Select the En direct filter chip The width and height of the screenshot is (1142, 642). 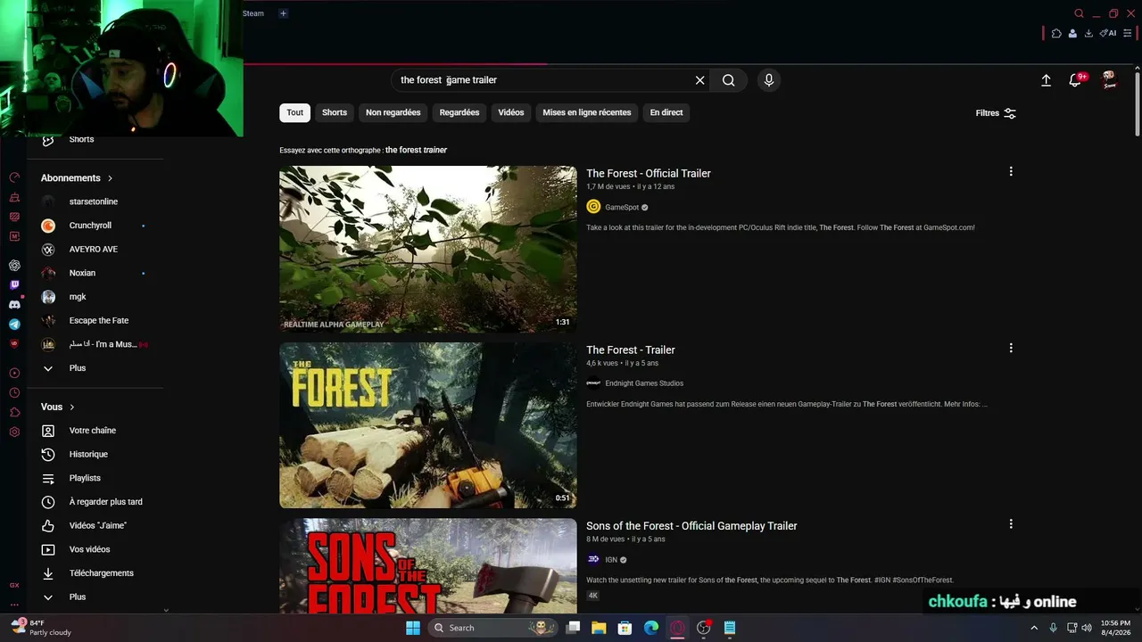point(666,112)
